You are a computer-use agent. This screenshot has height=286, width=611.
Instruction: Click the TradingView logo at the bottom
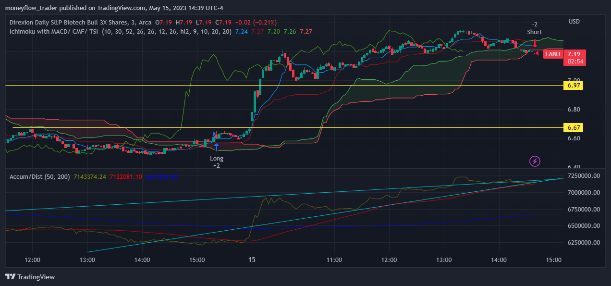pyautogui.click(x=30, y=277)
